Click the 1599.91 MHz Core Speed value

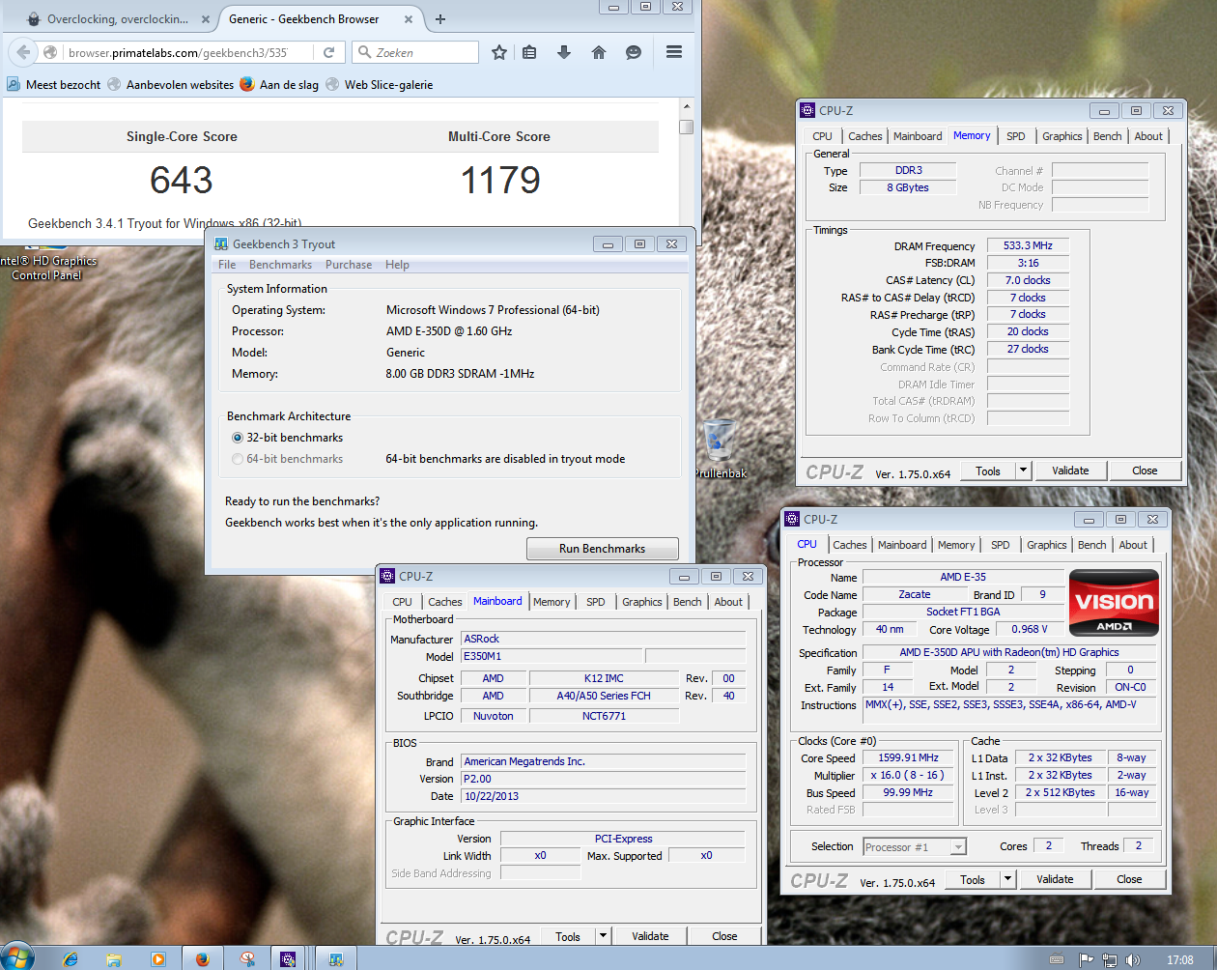tap(908, 757)
